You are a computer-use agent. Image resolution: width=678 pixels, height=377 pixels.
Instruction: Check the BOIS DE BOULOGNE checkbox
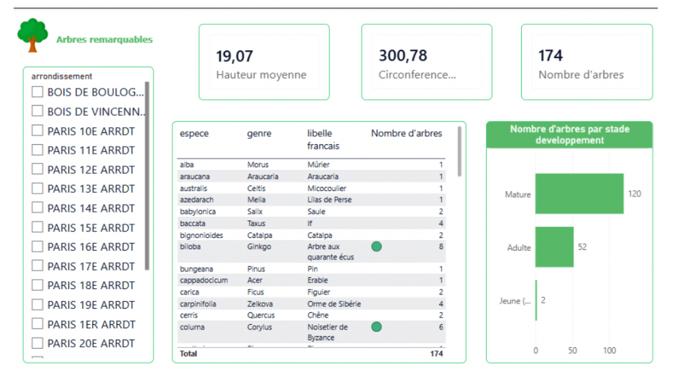click(x=38, y=92)
